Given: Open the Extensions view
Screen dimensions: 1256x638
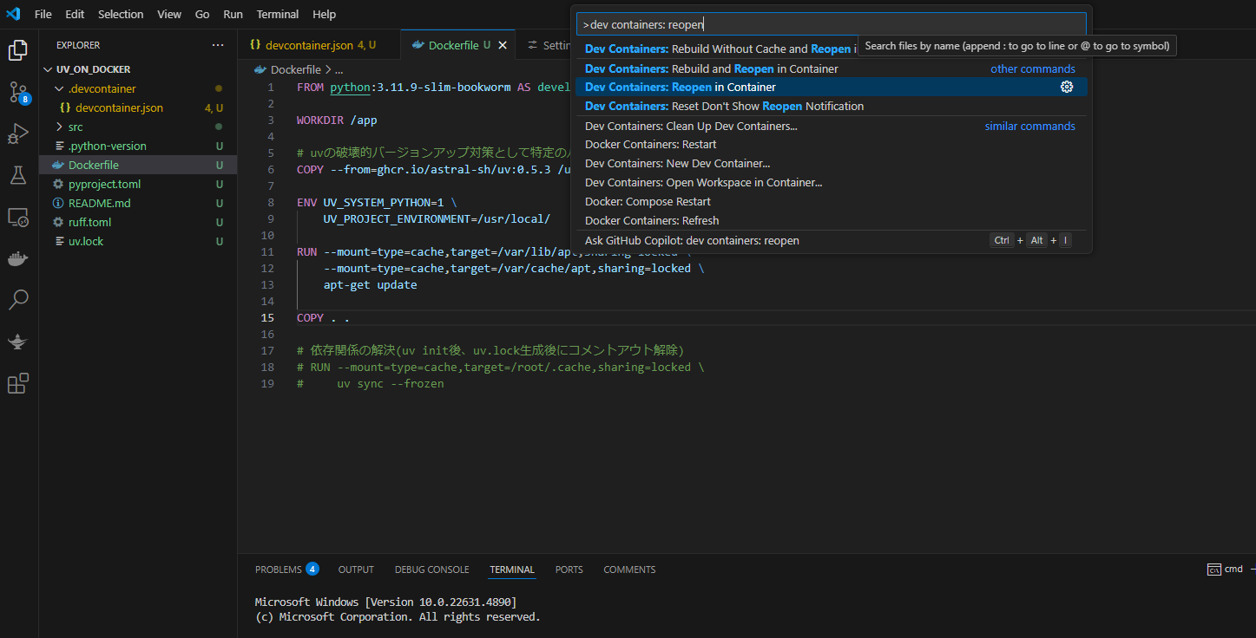Looking at the screenshot, I should click(x=17, y=382).
